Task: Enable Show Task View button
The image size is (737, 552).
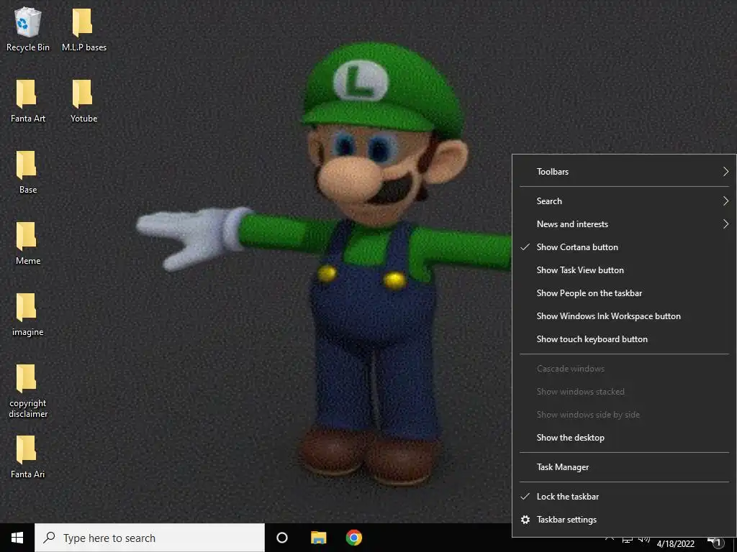Action: [x=624, y=270]
